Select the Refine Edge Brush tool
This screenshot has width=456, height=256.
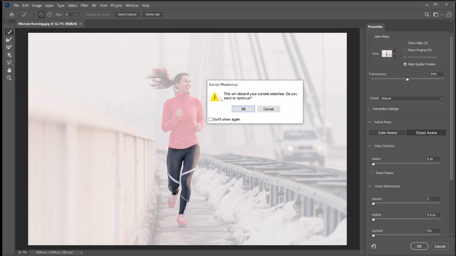point(9,39)
